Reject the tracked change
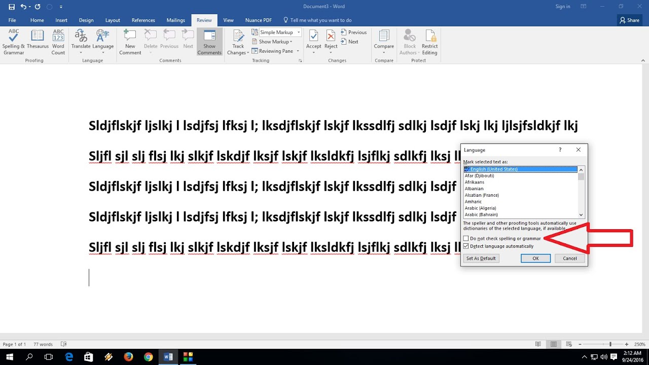 coord(331,42)
